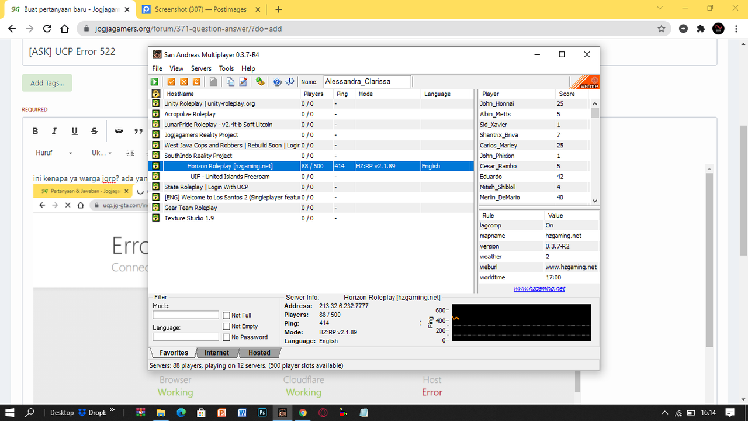Viewport: 748px width, 421px height.
Task: Insert a quote using the forum editor quote icon
Action: [x=138, y=131]
